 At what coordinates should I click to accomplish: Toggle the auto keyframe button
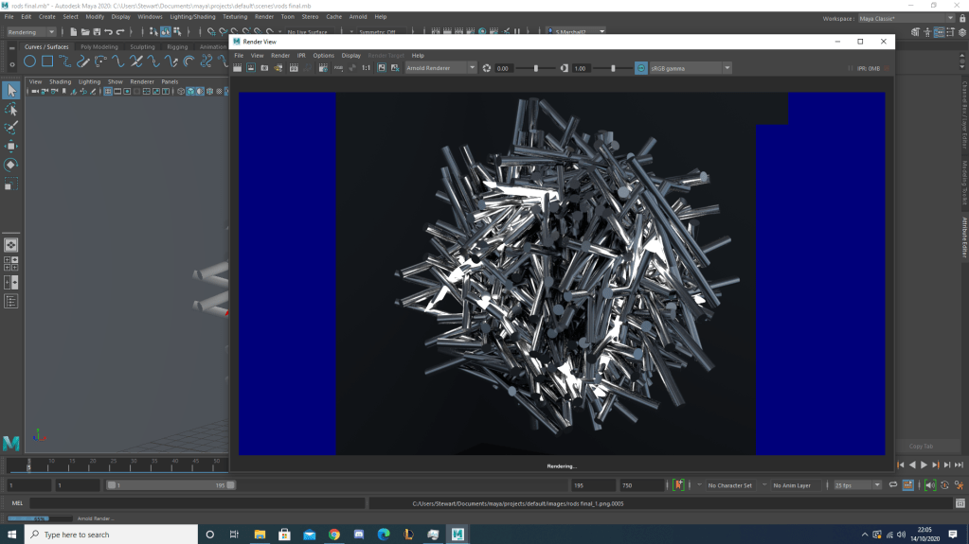678,485
